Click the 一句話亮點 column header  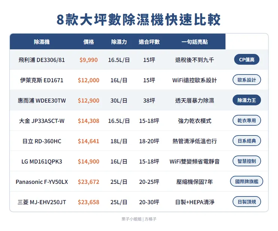(x=195, y=42)
